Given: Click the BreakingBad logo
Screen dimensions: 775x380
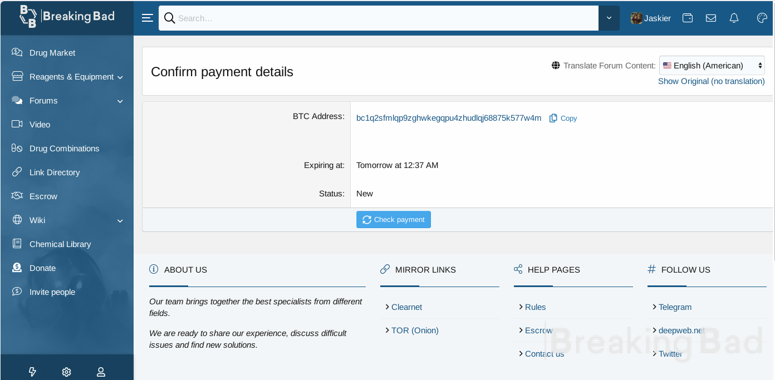Looking at the screenshot, I should 67,17.
